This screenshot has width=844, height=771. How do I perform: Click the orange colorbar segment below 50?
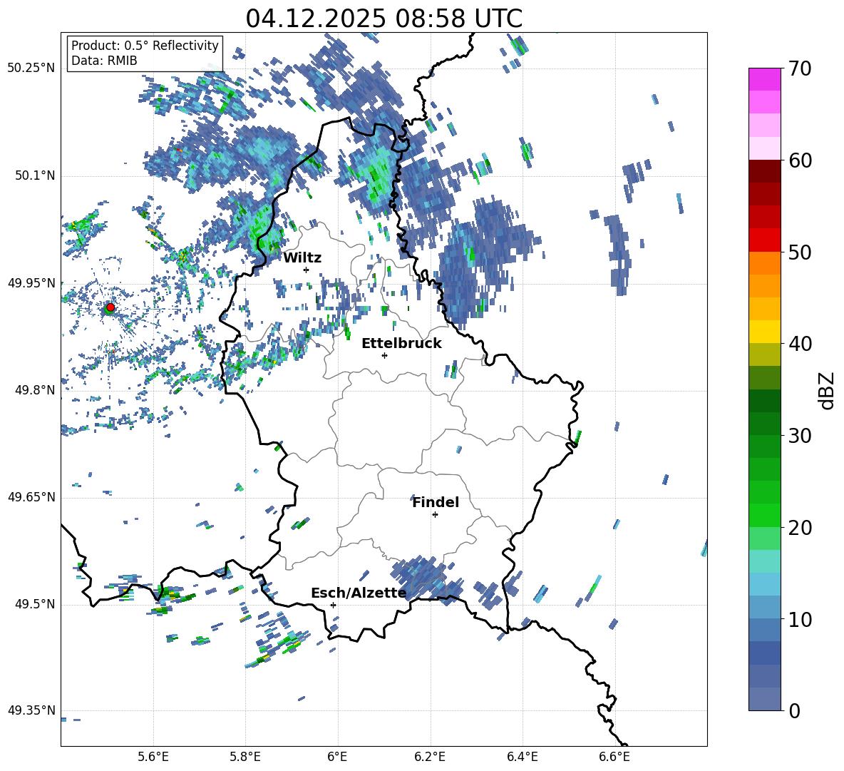click(x=764, y=262)
